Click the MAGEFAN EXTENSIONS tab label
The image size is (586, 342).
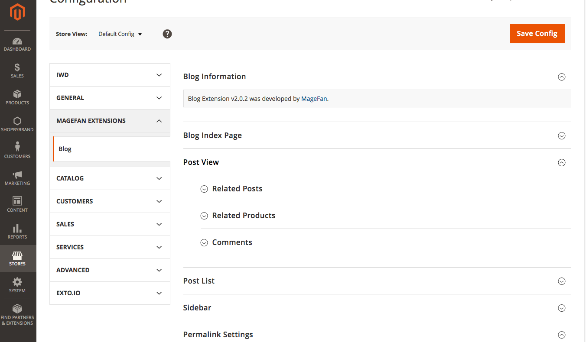tap(91, 121)
